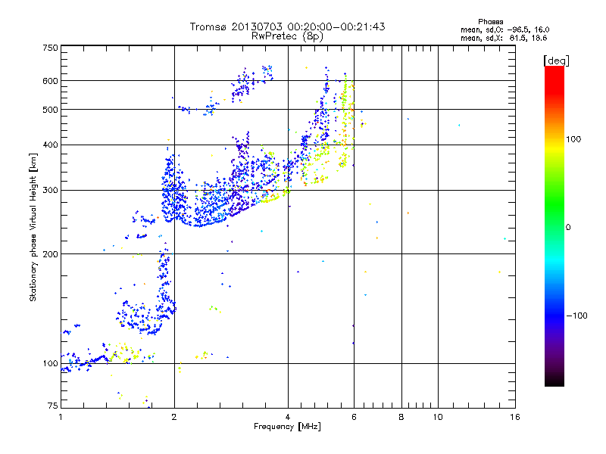Click the 'Phases' heading
The height and width of the screenshot is (454, 606).
[x=490, y=22]
